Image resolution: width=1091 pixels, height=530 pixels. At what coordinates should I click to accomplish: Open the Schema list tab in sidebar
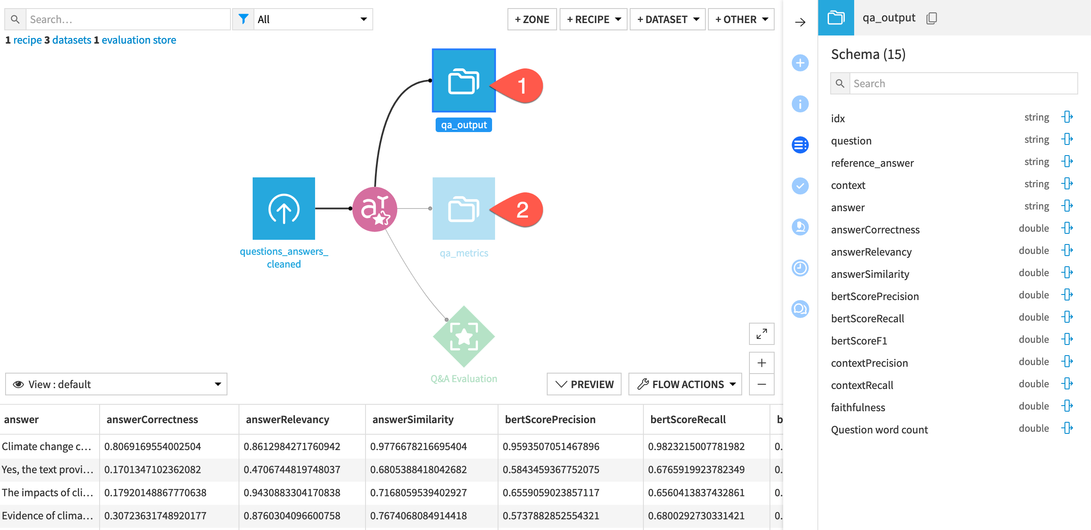[x=800, y=145]
